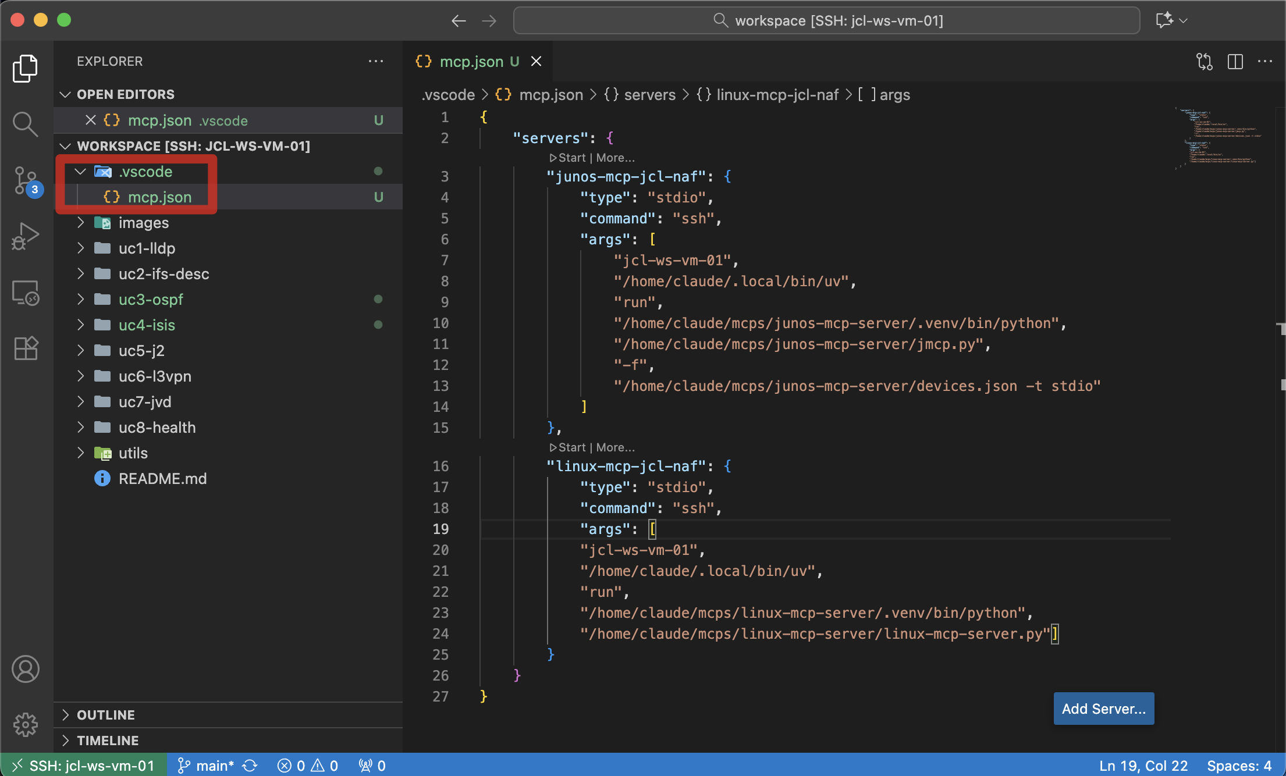This screenshot has width=1286, height=776.
Task: Click the .vscode breadcrumb segment
Action: [x=447, y=95]
